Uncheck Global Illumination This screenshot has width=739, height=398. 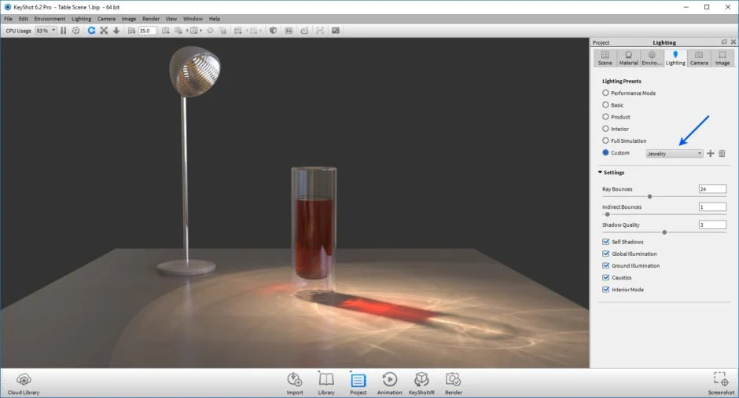click(606, 254)
